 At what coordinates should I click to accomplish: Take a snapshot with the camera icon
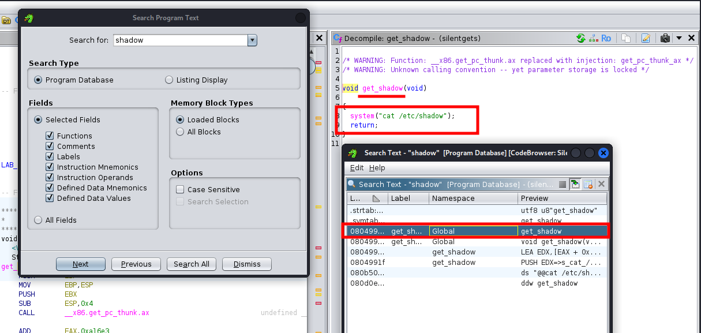click(x=665, y=38)
